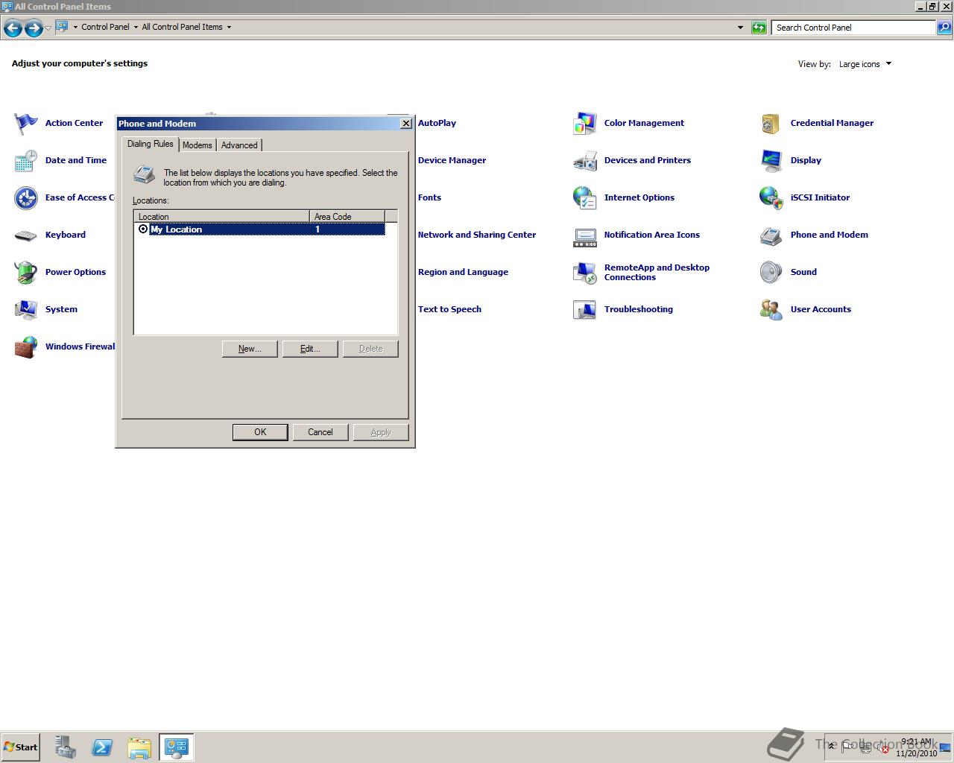
Task: Click the Back navigation arrow
Action: [x=13, y=28]
